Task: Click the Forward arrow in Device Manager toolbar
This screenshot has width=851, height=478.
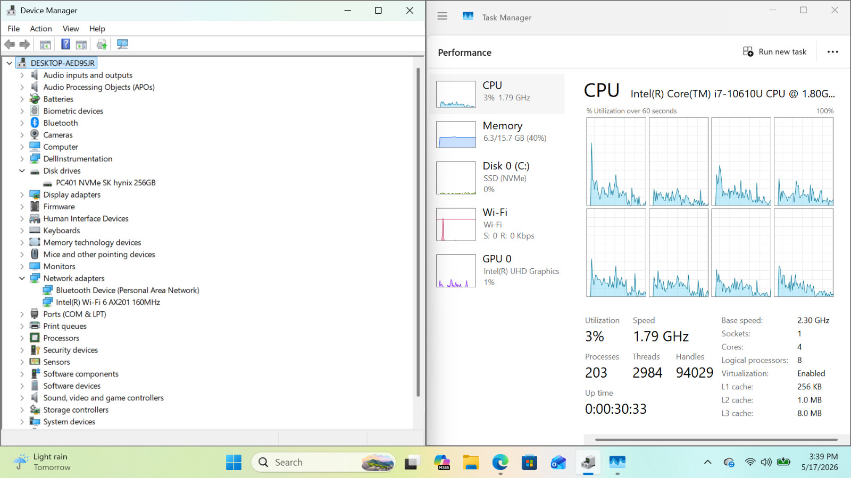Action: [x=24, y=45]
